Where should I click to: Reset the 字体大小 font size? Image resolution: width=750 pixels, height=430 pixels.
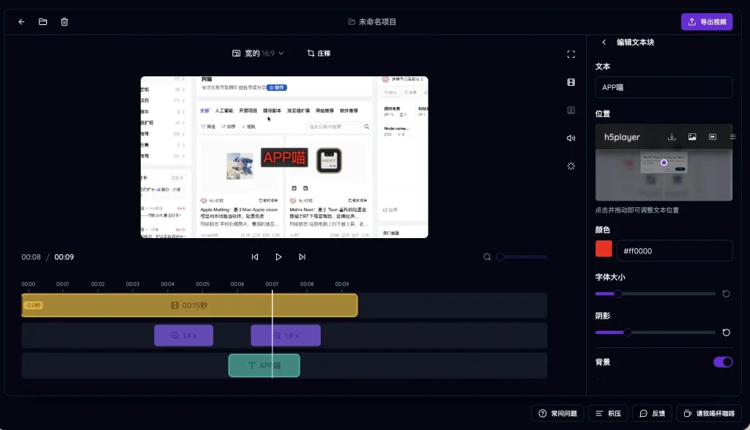726,294
